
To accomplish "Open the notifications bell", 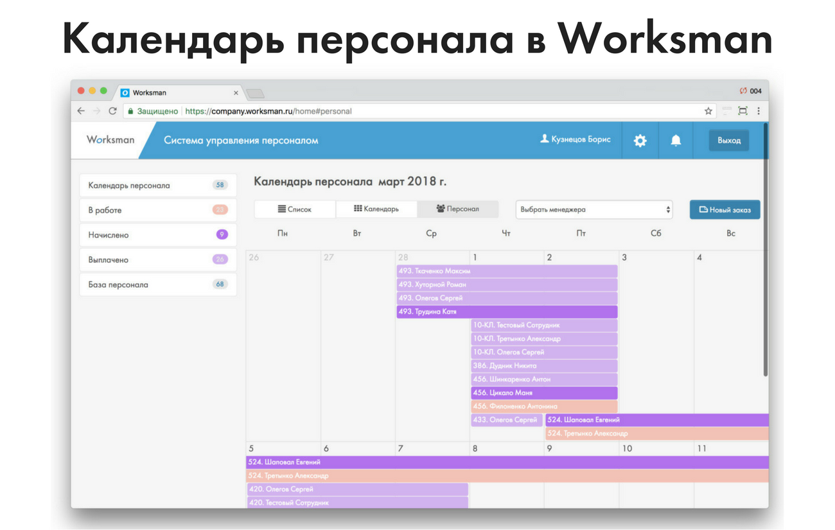I will tap(676, 141).
